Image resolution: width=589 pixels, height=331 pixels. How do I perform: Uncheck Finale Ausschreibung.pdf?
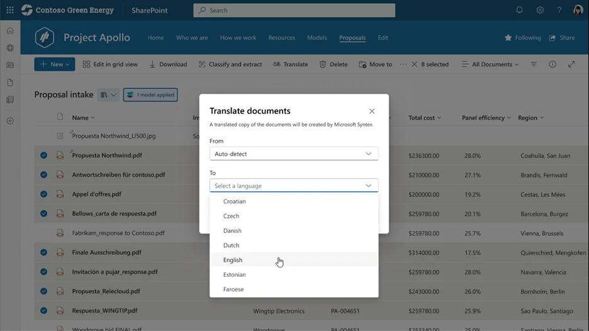click(43, 252)
